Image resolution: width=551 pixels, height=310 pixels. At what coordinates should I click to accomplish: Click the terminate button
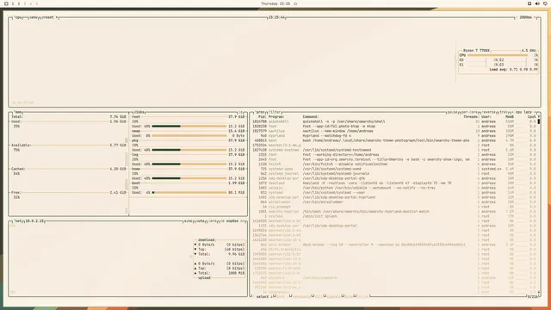click(x=302, y=296)
